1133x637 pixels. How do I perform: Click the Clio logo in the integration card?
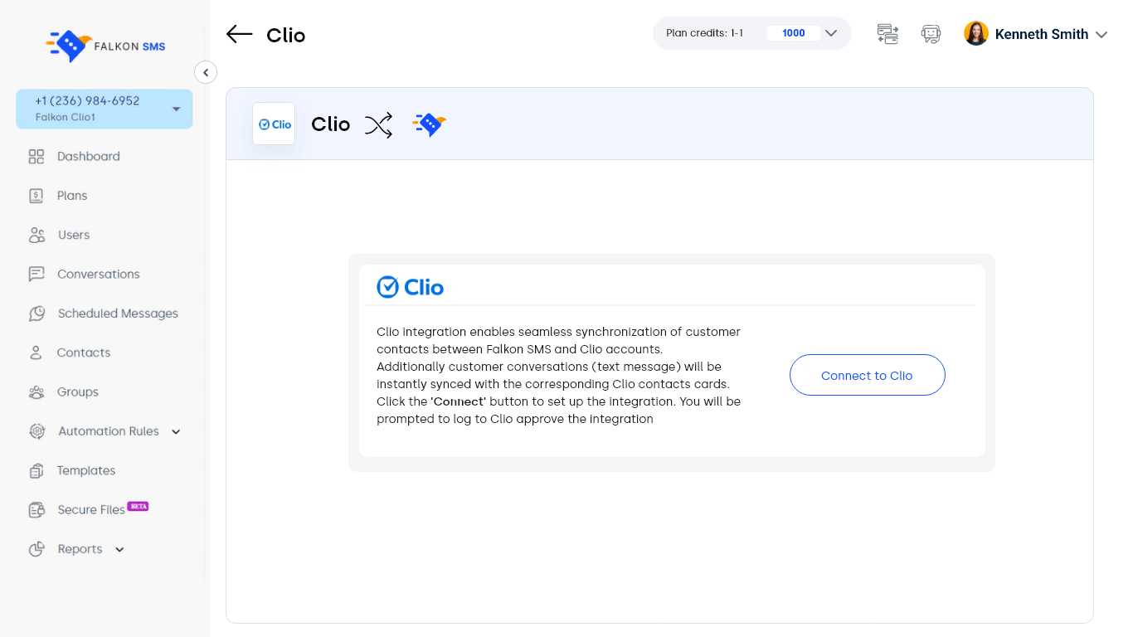point(411,287)
